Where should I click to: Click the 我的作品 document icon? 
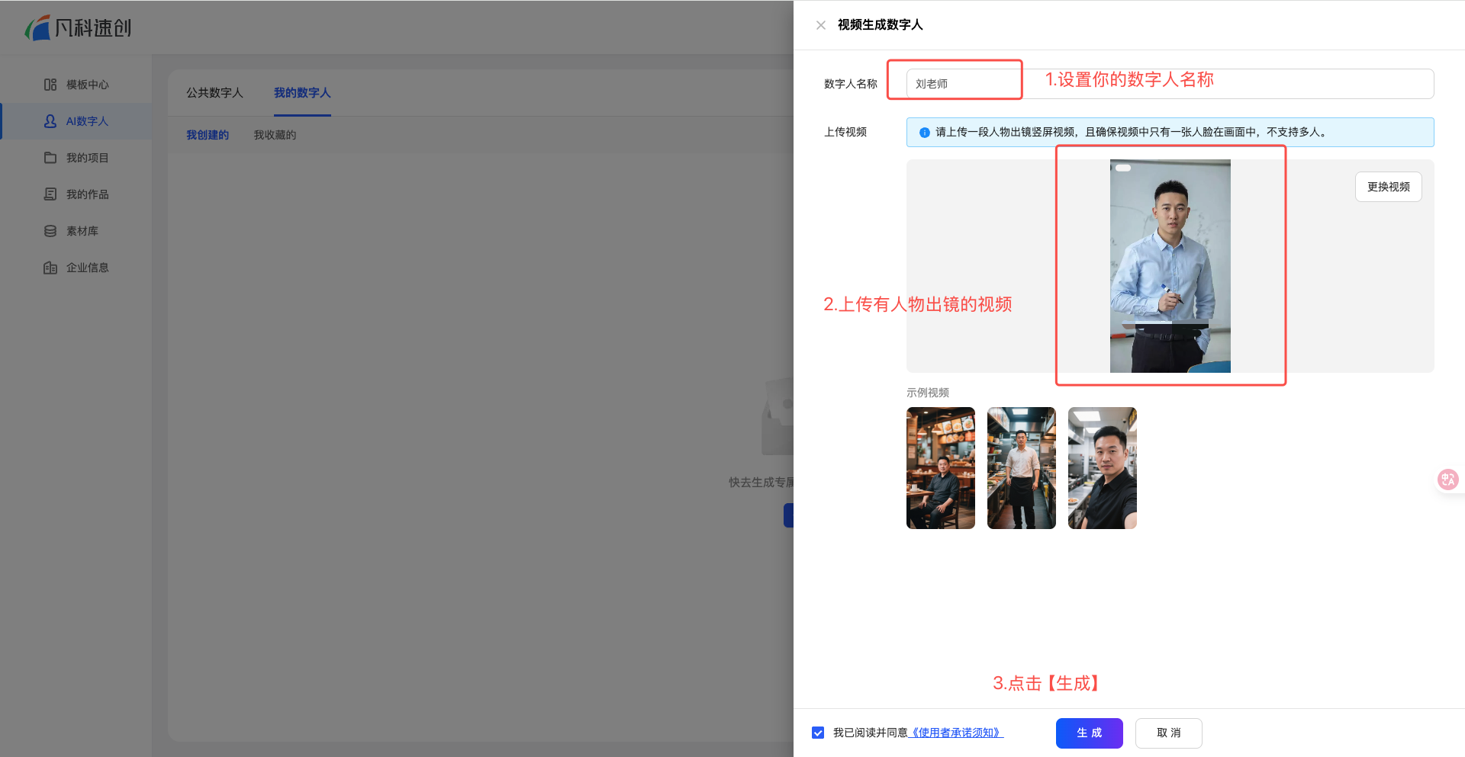[50, 194]
